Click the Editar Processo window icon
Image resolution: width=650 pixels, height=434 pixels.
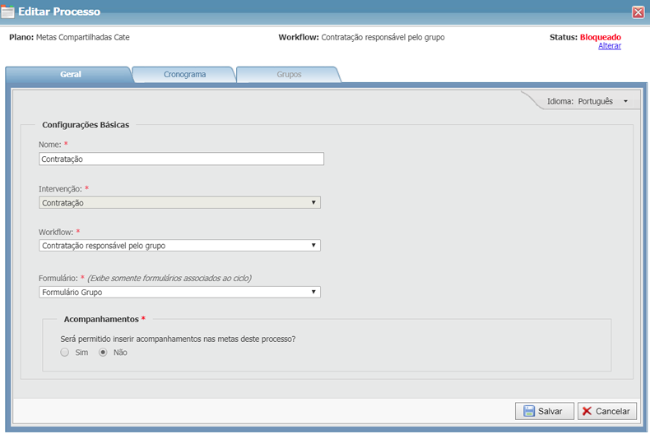click(8, 12)
